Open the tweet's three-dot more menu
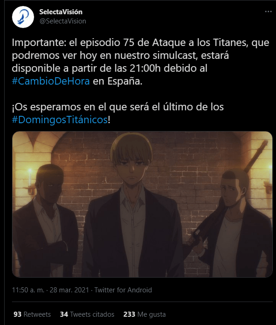Image resolution: width=276 pixels, height=325 pixels. (268, 11)
